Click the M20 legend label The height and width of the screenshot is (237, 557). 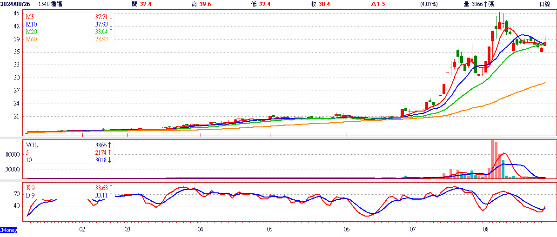point(31,32)
